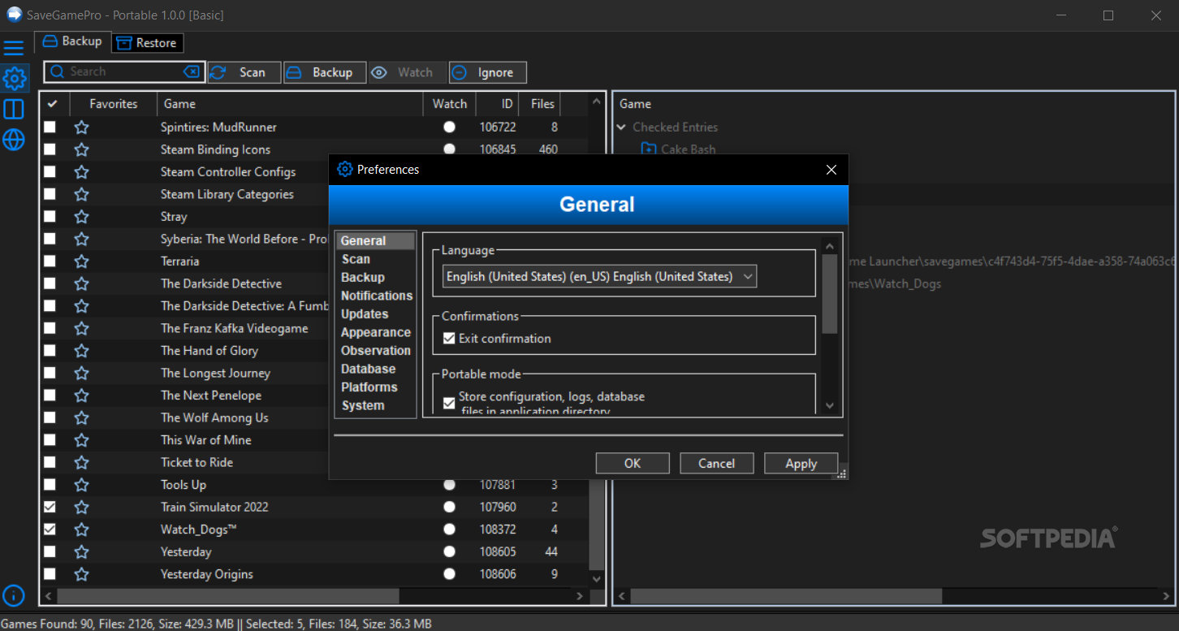The height and width of the screenshot is (631, 1179).
Task: Clear the search field with backspace icon
Action: [x=191, y=71]
